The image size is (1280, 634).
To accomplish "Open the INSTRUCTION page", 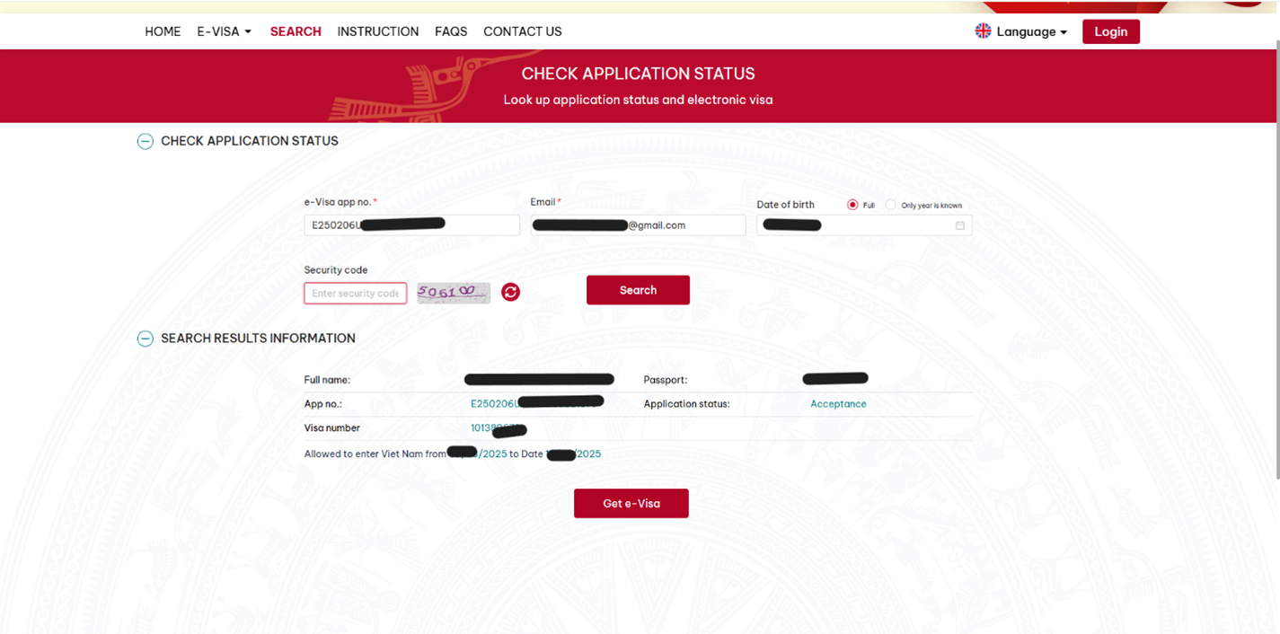I will (377, 31).
